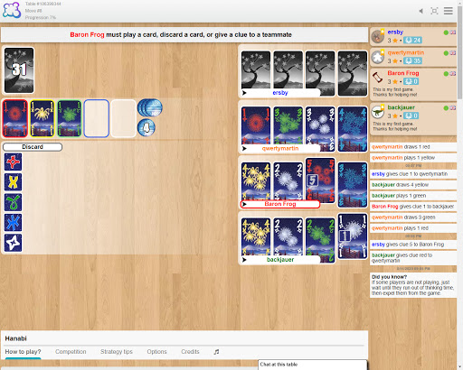Click the ersby hand name label
The height and width of the screenshot is (370, 463).
coord(280,93)
